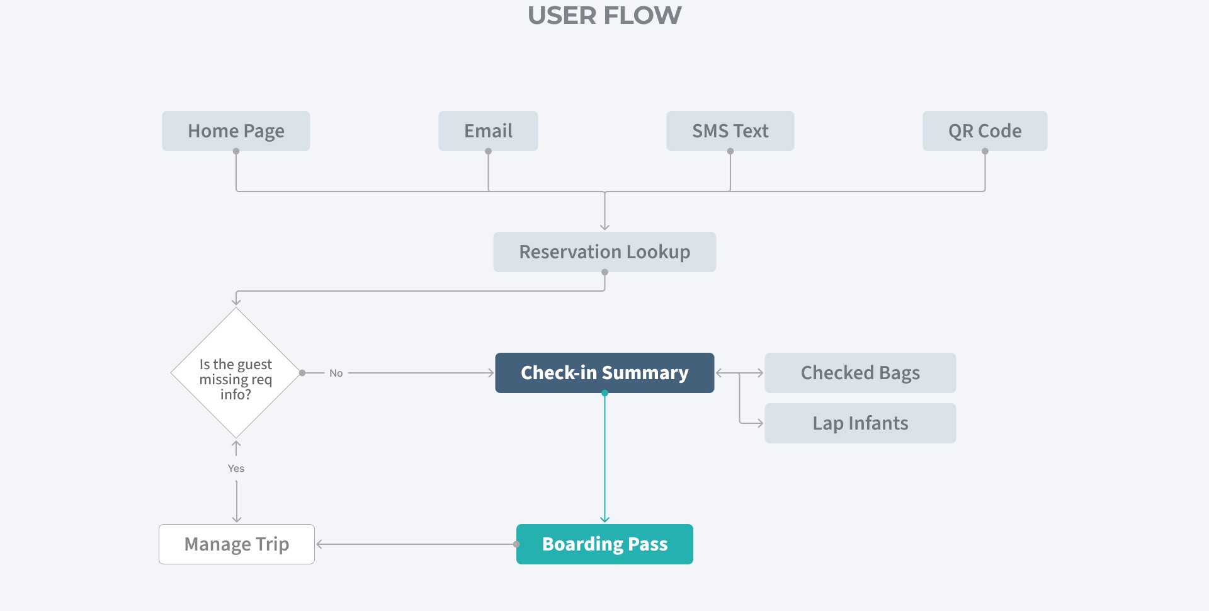Open the Reservation Lookup step

(x=604, y=252)
